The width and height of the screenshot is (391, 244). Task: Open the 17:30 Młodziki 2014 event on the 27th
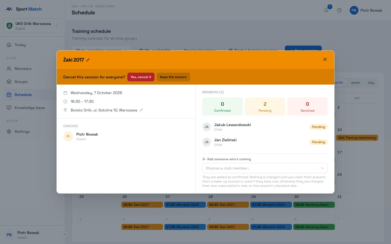pos(185,205)
